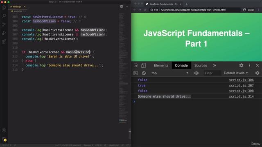Open the DevTools customize menu
Screen dimensions: 262x147
(x=249, y=65)
